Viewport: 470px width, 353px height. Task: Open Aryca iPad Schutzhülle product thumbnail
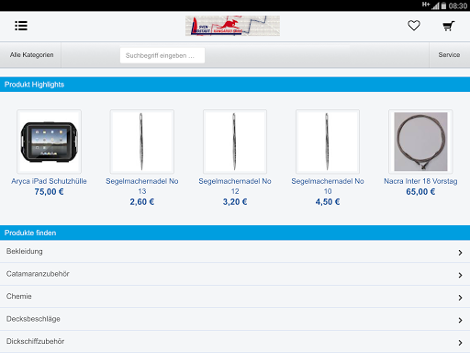click(x=49, y=142)
